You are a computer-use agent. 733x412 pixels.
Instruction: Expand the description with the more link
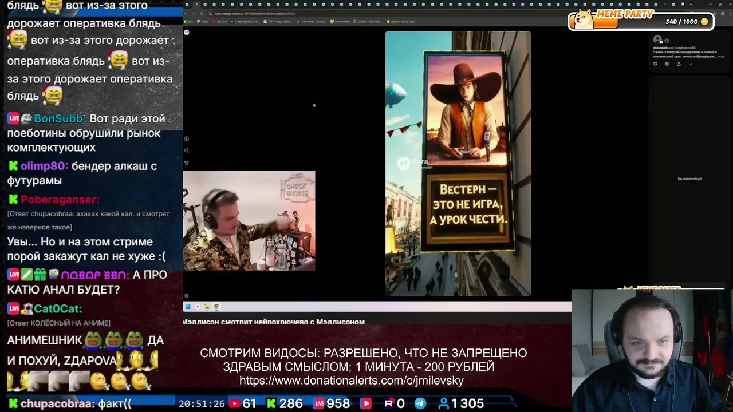tap(721, 57)
